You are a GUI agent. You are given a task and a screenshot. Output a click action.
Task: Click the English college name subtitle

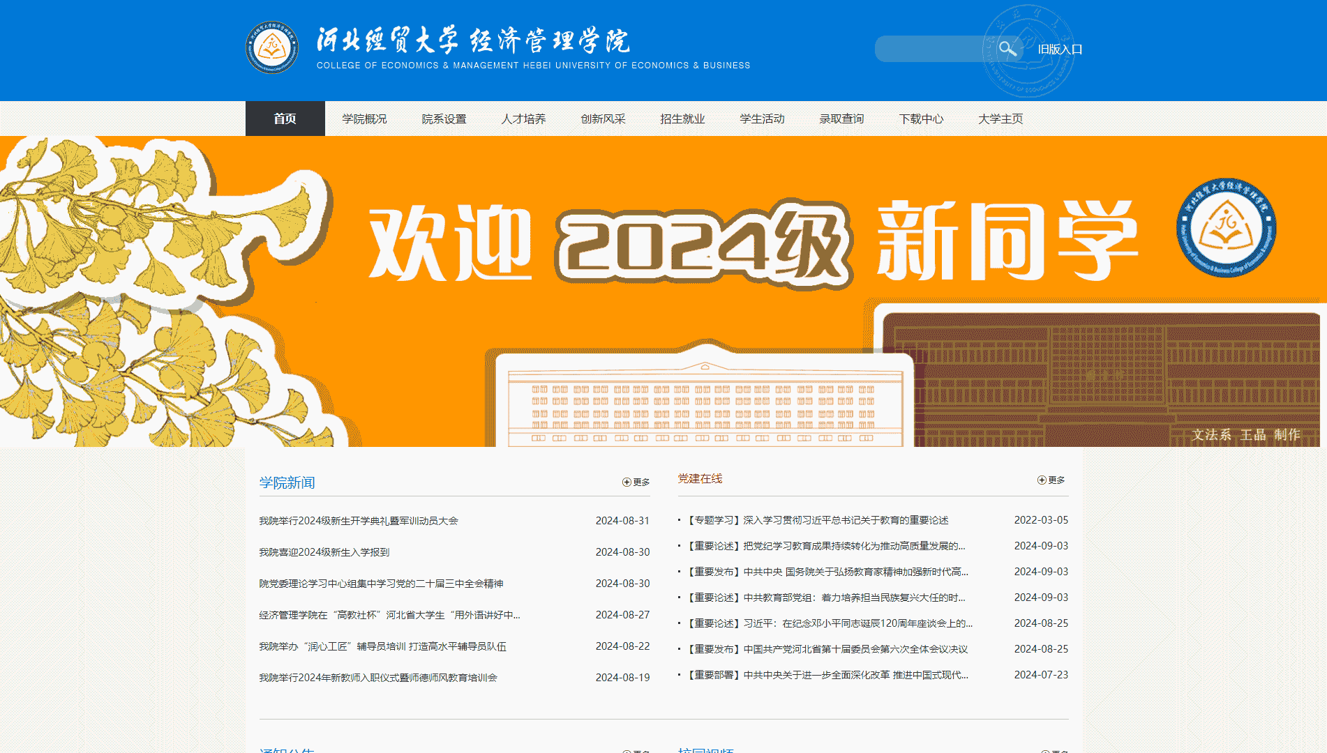click(x=533, y=66)
